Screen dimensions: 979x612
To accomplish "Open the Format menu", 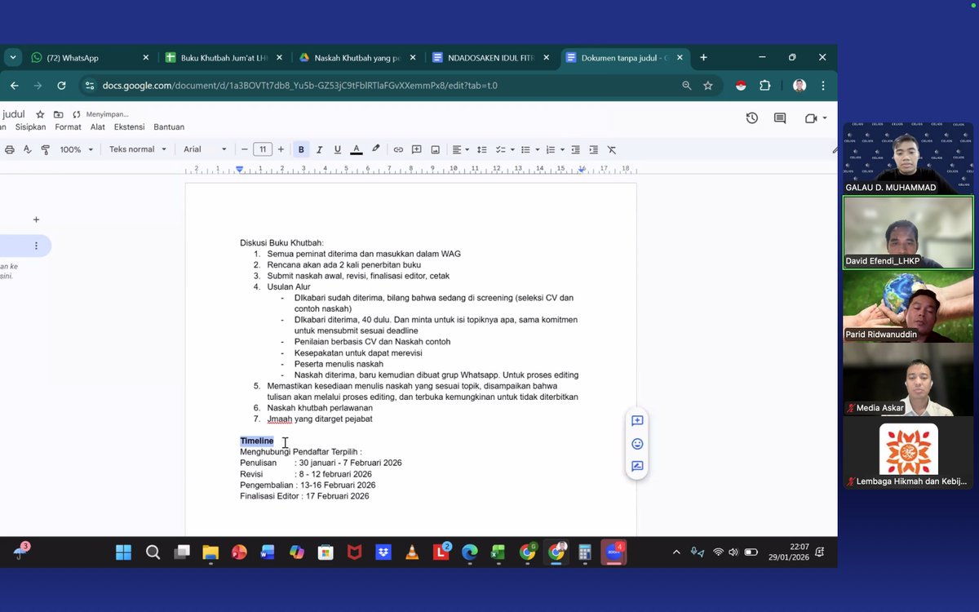I will pyautogui.click(x=68, y=127).
